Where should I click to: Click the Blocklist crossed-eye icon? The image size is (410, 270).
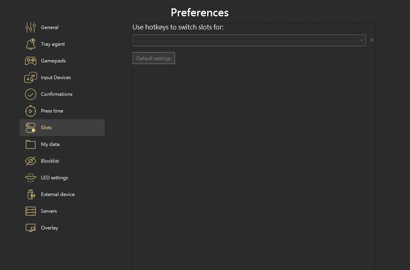31,161
